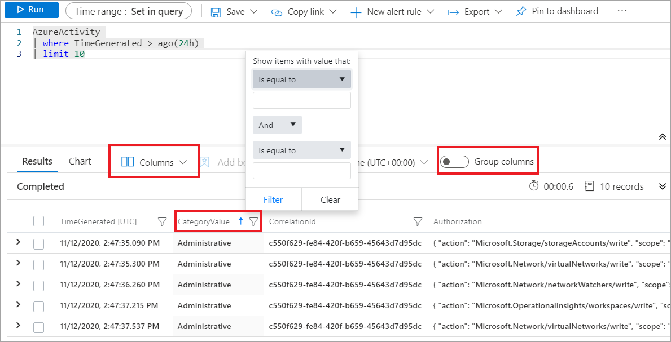Screen dimensions: 671x342
Task: Clear the column filter values
Action: tap(330, 199)
